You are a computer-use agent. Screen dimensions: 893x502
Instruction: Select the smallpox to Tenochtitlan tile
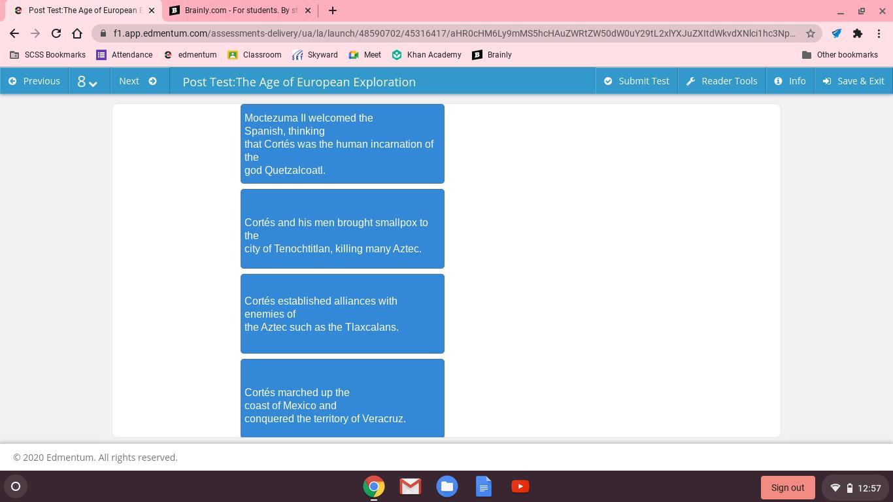(x=343, y=229)
